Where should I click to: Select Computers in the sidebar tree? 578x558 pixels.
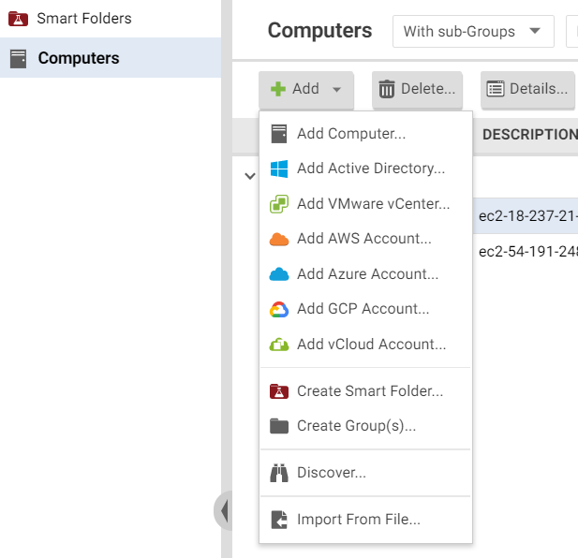pyautogui.click(x=79, y=58)
